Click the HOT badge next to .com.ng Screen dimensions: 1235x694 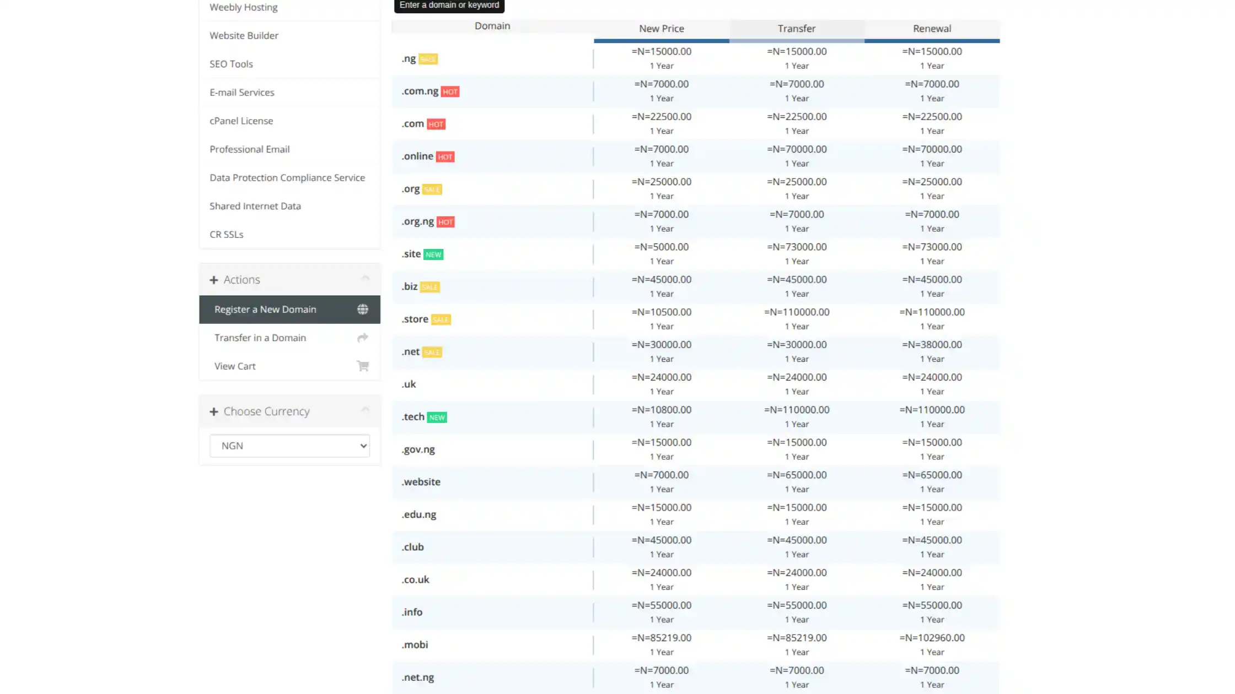(450, 91)
